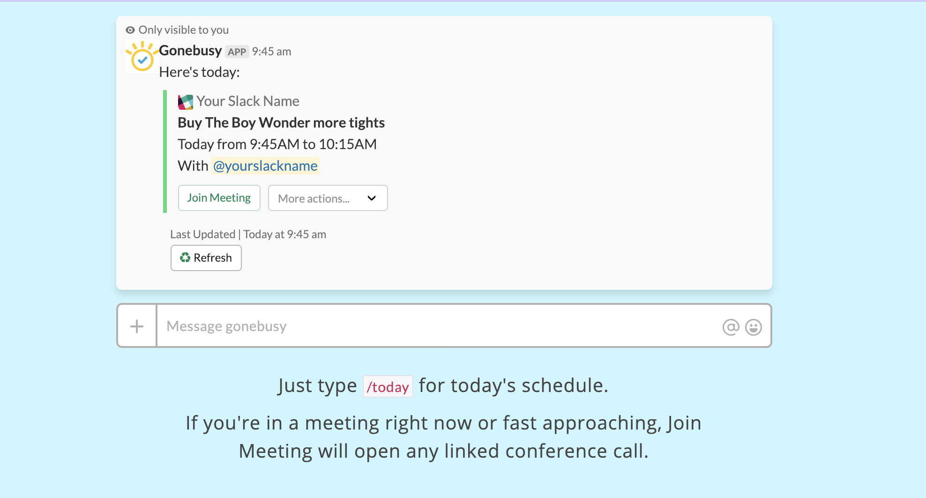The image size is (926, 498).
Task: Click the 9:45 am timestamp on the message
Action: (x=272, y=52)
